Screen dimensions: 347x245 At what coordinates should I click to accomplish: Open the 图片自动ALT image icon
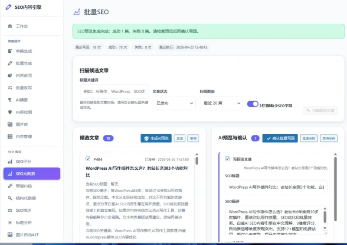tap(10, 235)
